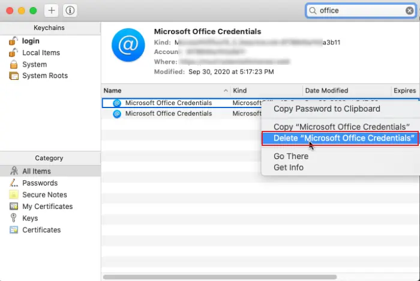This screenshot has height=281, width=420.
Task: Select second Microsoft Office Credentials row
Action: (x=168, y=113)
